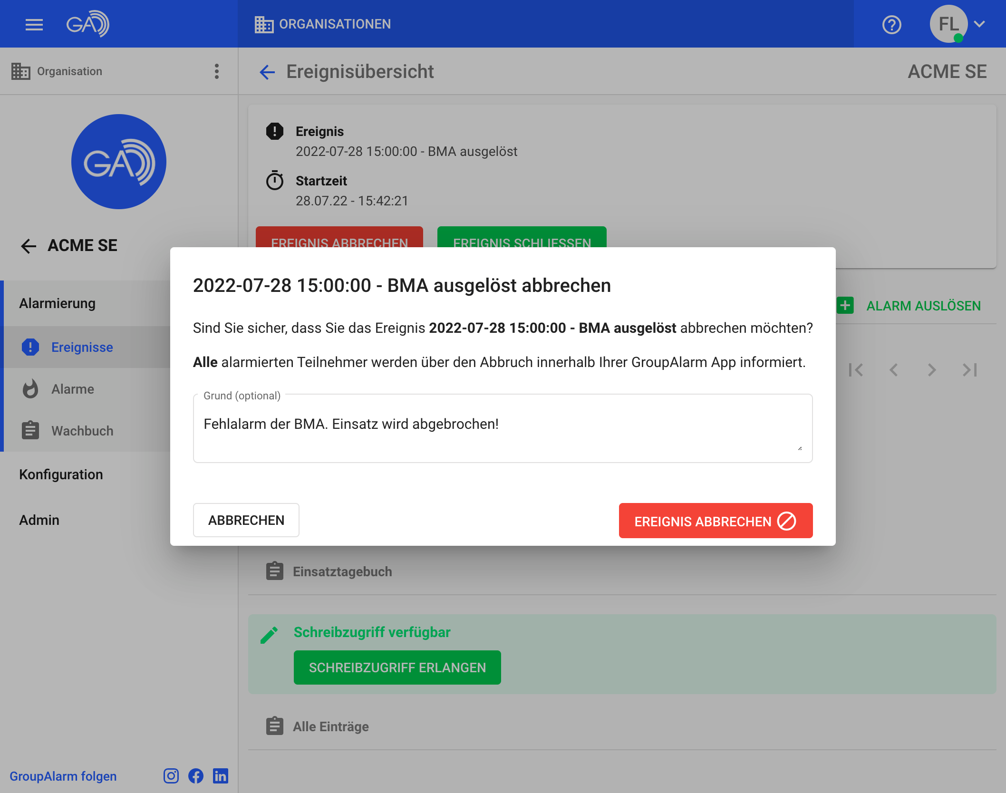Open the Facebook social link
Image resolution: width=1006 pixels, height=793 pixels.
tap(196, 776)
